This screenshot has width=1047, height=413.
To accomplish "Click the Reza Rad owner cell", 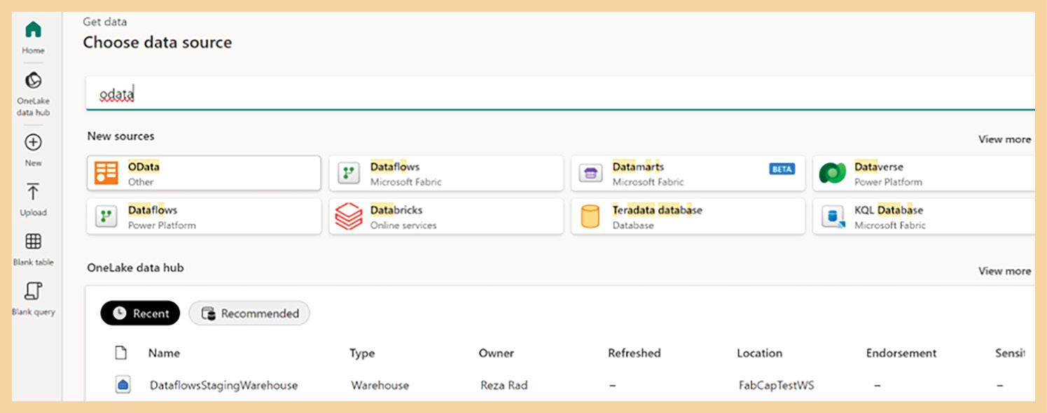I will [504, 385].
